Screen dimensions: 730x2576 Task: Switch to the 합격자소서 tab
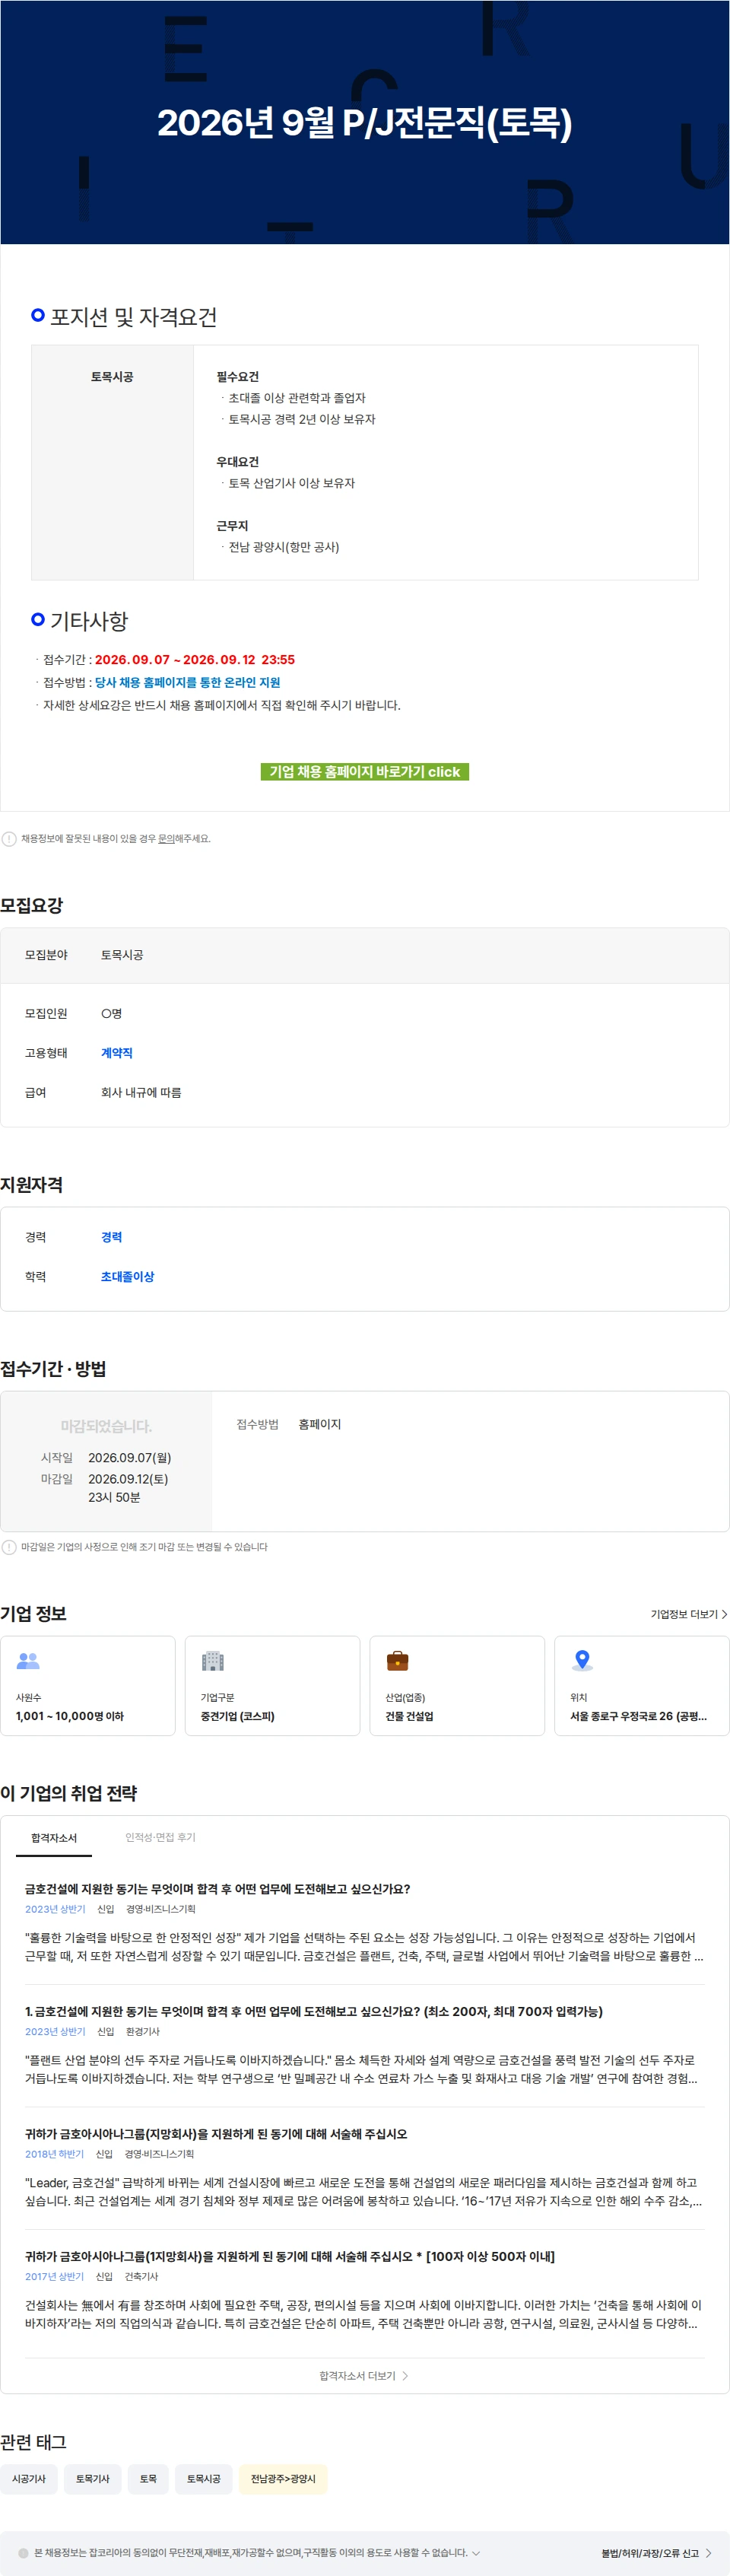pyautogui.click(x=54, y=1838)
